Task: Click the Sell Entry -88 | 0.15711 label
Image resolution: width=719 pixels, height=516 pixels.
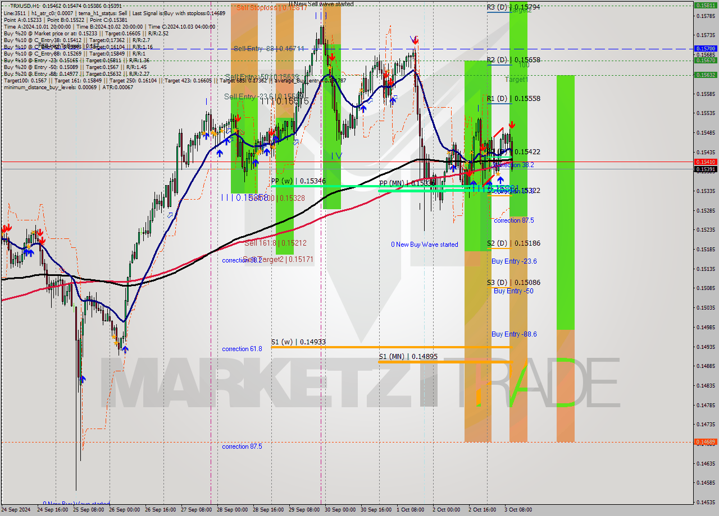Action: 269,49
